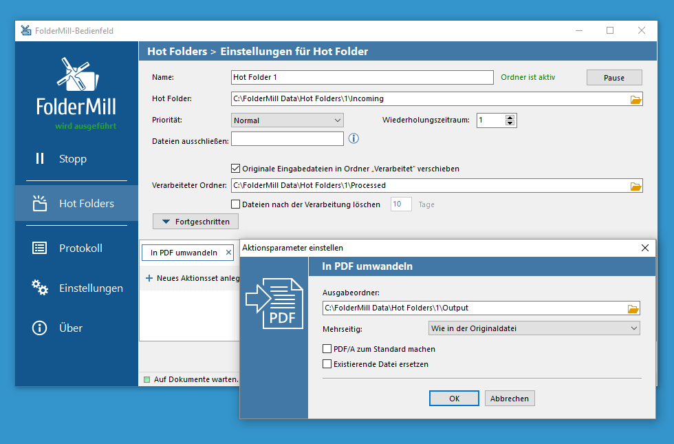
Task: Click the Dateien ausschließen field
Action: click(287, 138)
